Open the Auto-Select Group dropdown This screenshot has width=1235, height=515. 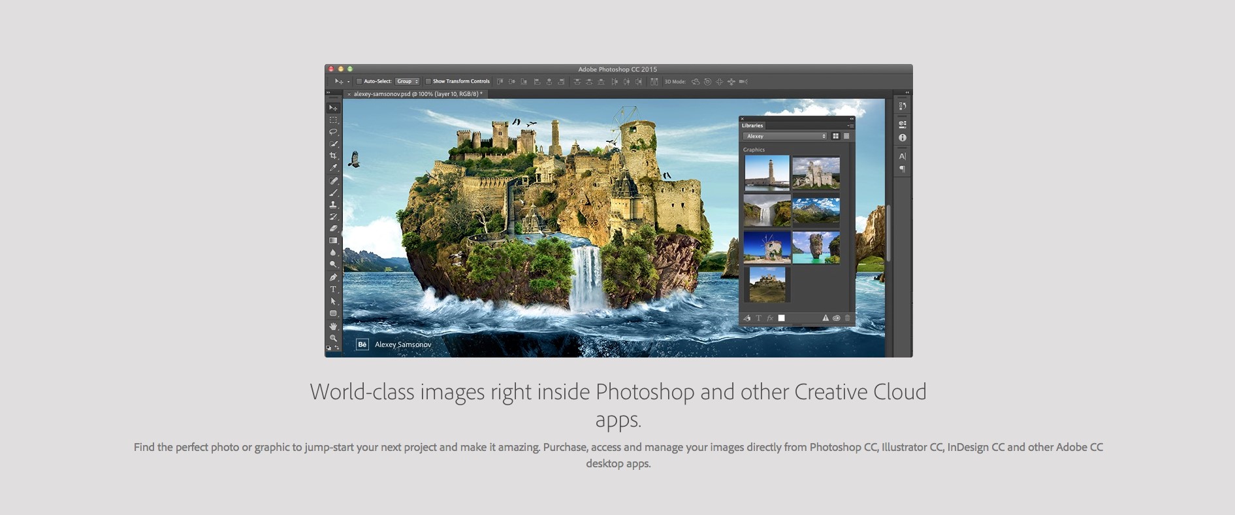[408, 82]
